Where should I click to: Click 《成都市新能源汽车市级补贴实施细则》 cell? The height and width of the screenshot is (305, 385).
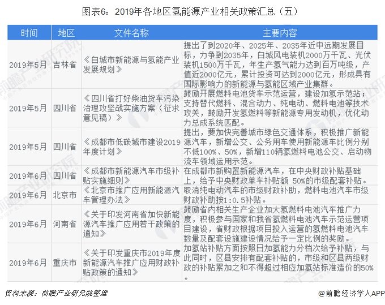pos(131,175)
